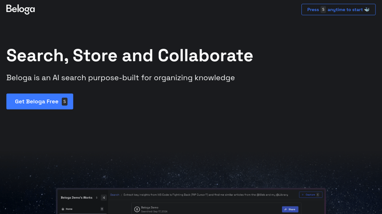Click the Home house icon in sidebar
Viewport: 382px width, 214px height.
point(63,209)
